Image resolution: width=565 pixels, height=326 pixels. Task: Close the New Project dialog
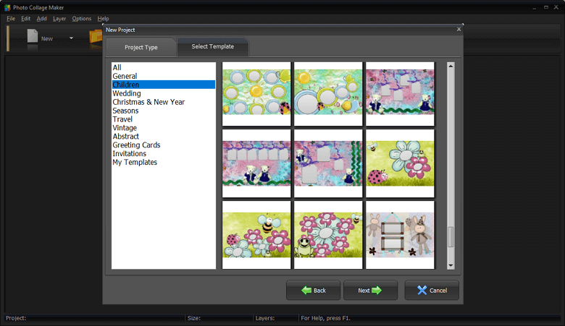pos(459,29)
